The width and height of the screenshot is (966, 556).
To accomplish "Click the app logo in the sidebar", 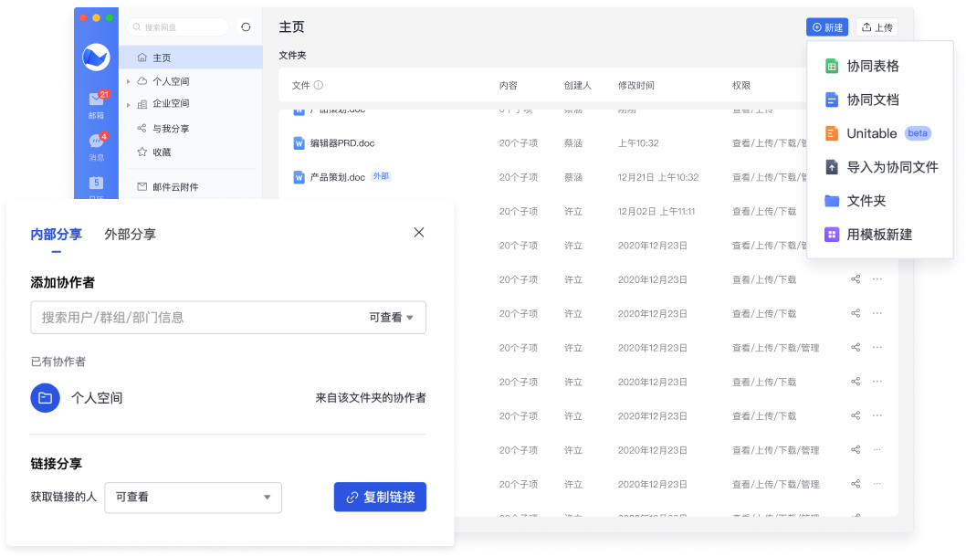I will (96, 58).
